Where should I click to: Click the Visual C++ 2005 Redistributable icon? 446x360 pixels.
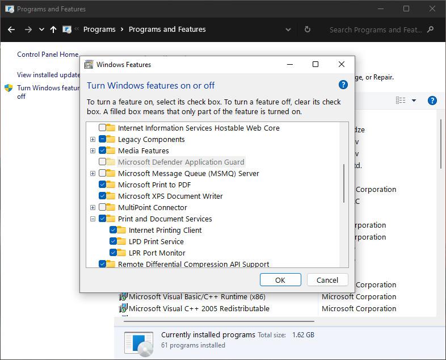coord(123,308)
